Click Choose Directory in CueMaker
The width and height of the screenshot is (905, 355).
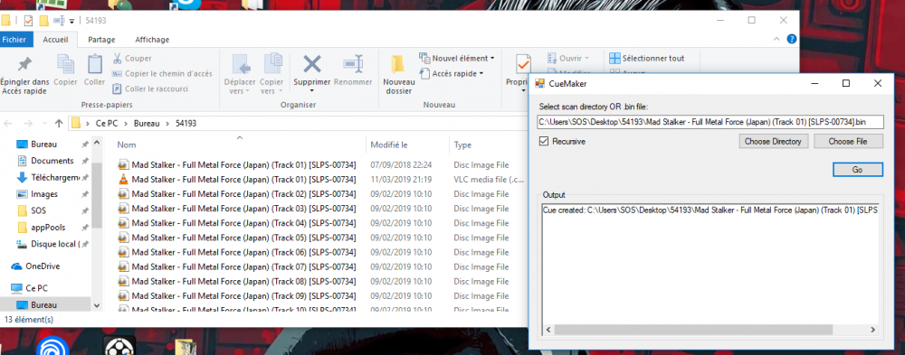click(773, 141)
